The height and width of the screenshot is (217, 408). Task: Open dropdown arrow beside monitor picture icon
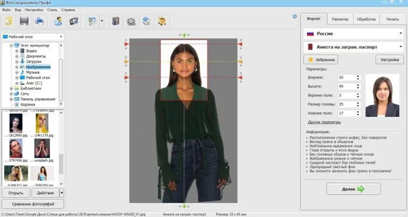point(102,21)
